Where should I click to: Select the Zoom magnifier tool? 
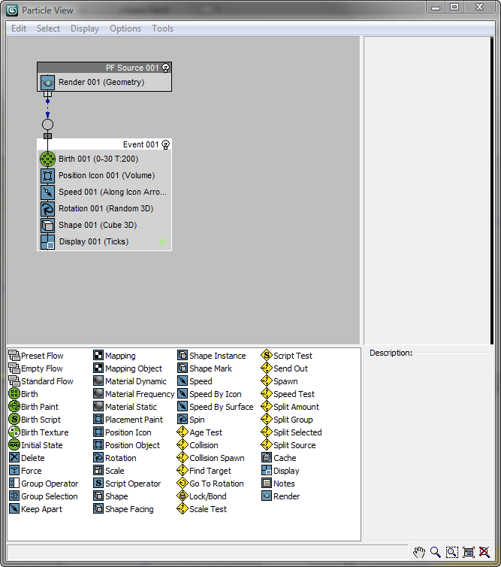point(435,552)
